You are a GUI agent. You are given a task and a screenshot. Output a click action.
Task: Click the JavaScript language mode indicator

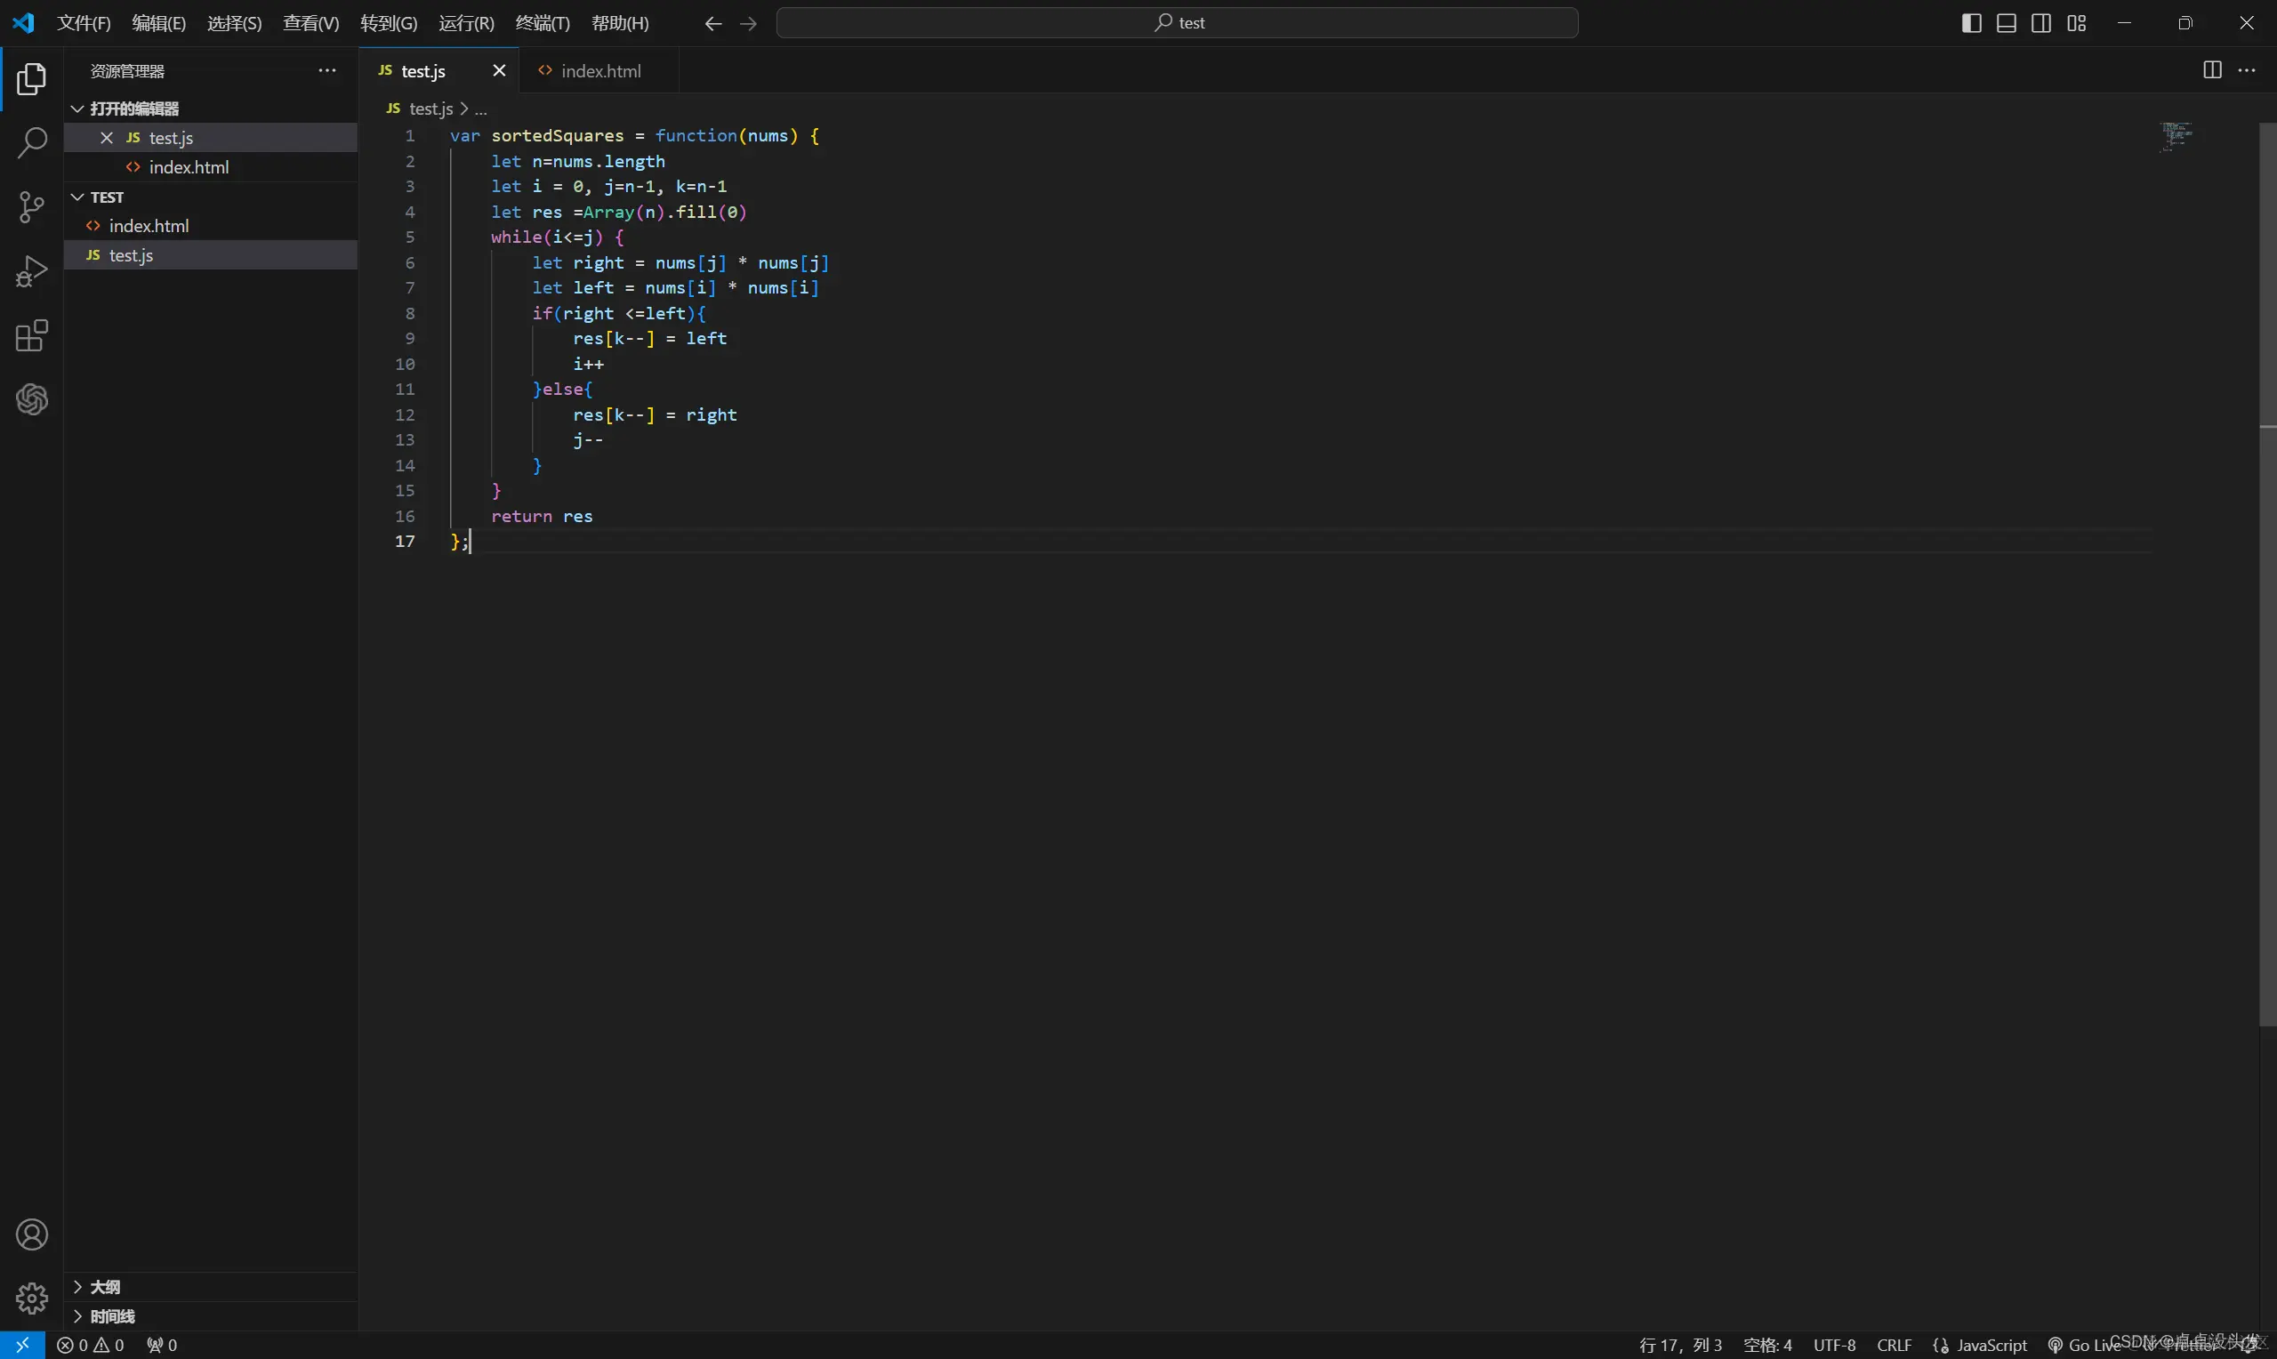[1991, 1345]
